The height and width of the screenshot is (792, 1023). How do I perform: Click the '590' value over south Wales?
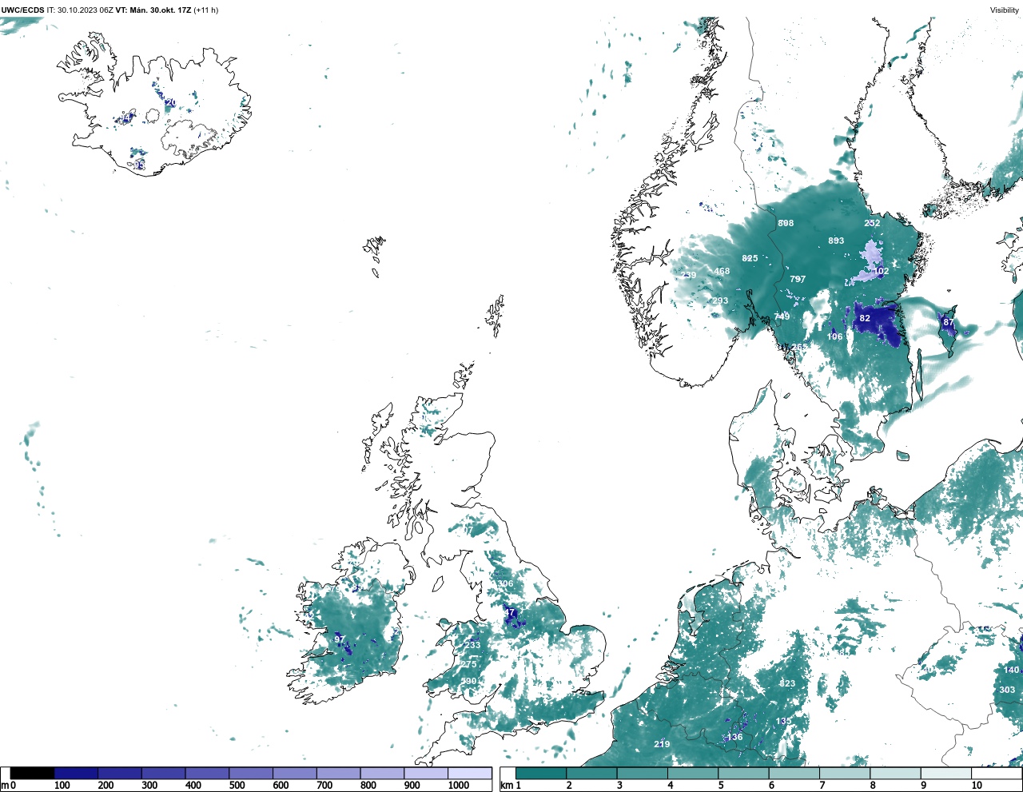point(468,681)
